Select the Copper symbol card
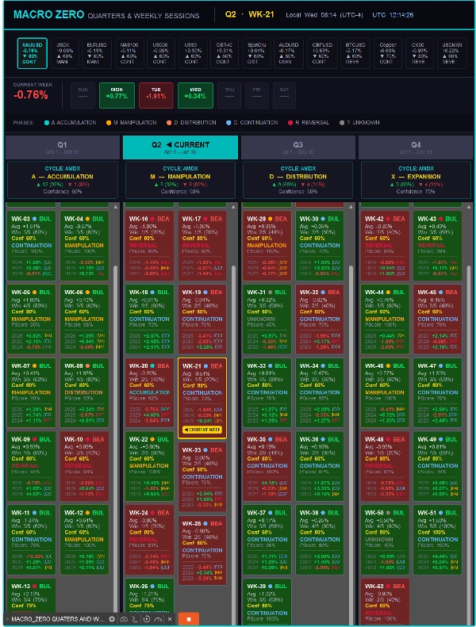Image resolution: width=476 pixels, height=627 pixels. (x=387, y=53)
